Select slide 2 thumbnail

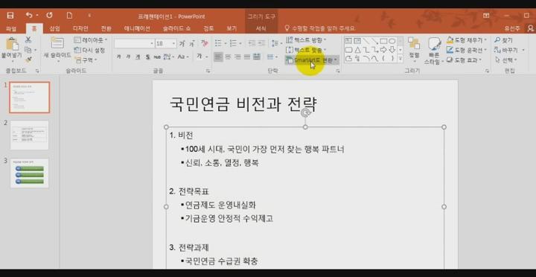point(29,135)
